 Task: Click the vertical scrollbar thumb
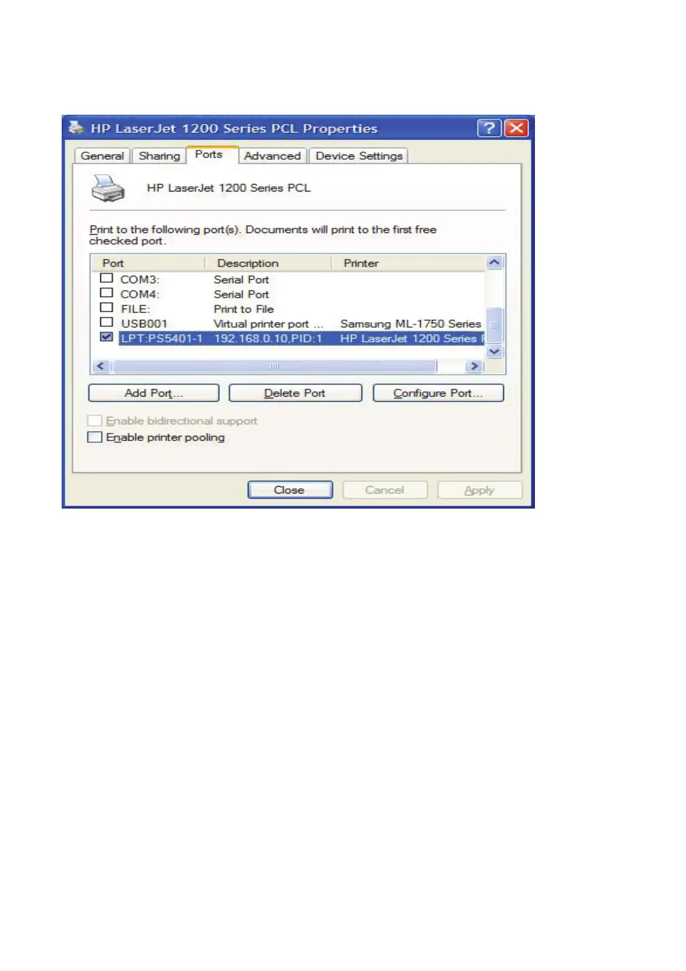[x=495, y=325]
